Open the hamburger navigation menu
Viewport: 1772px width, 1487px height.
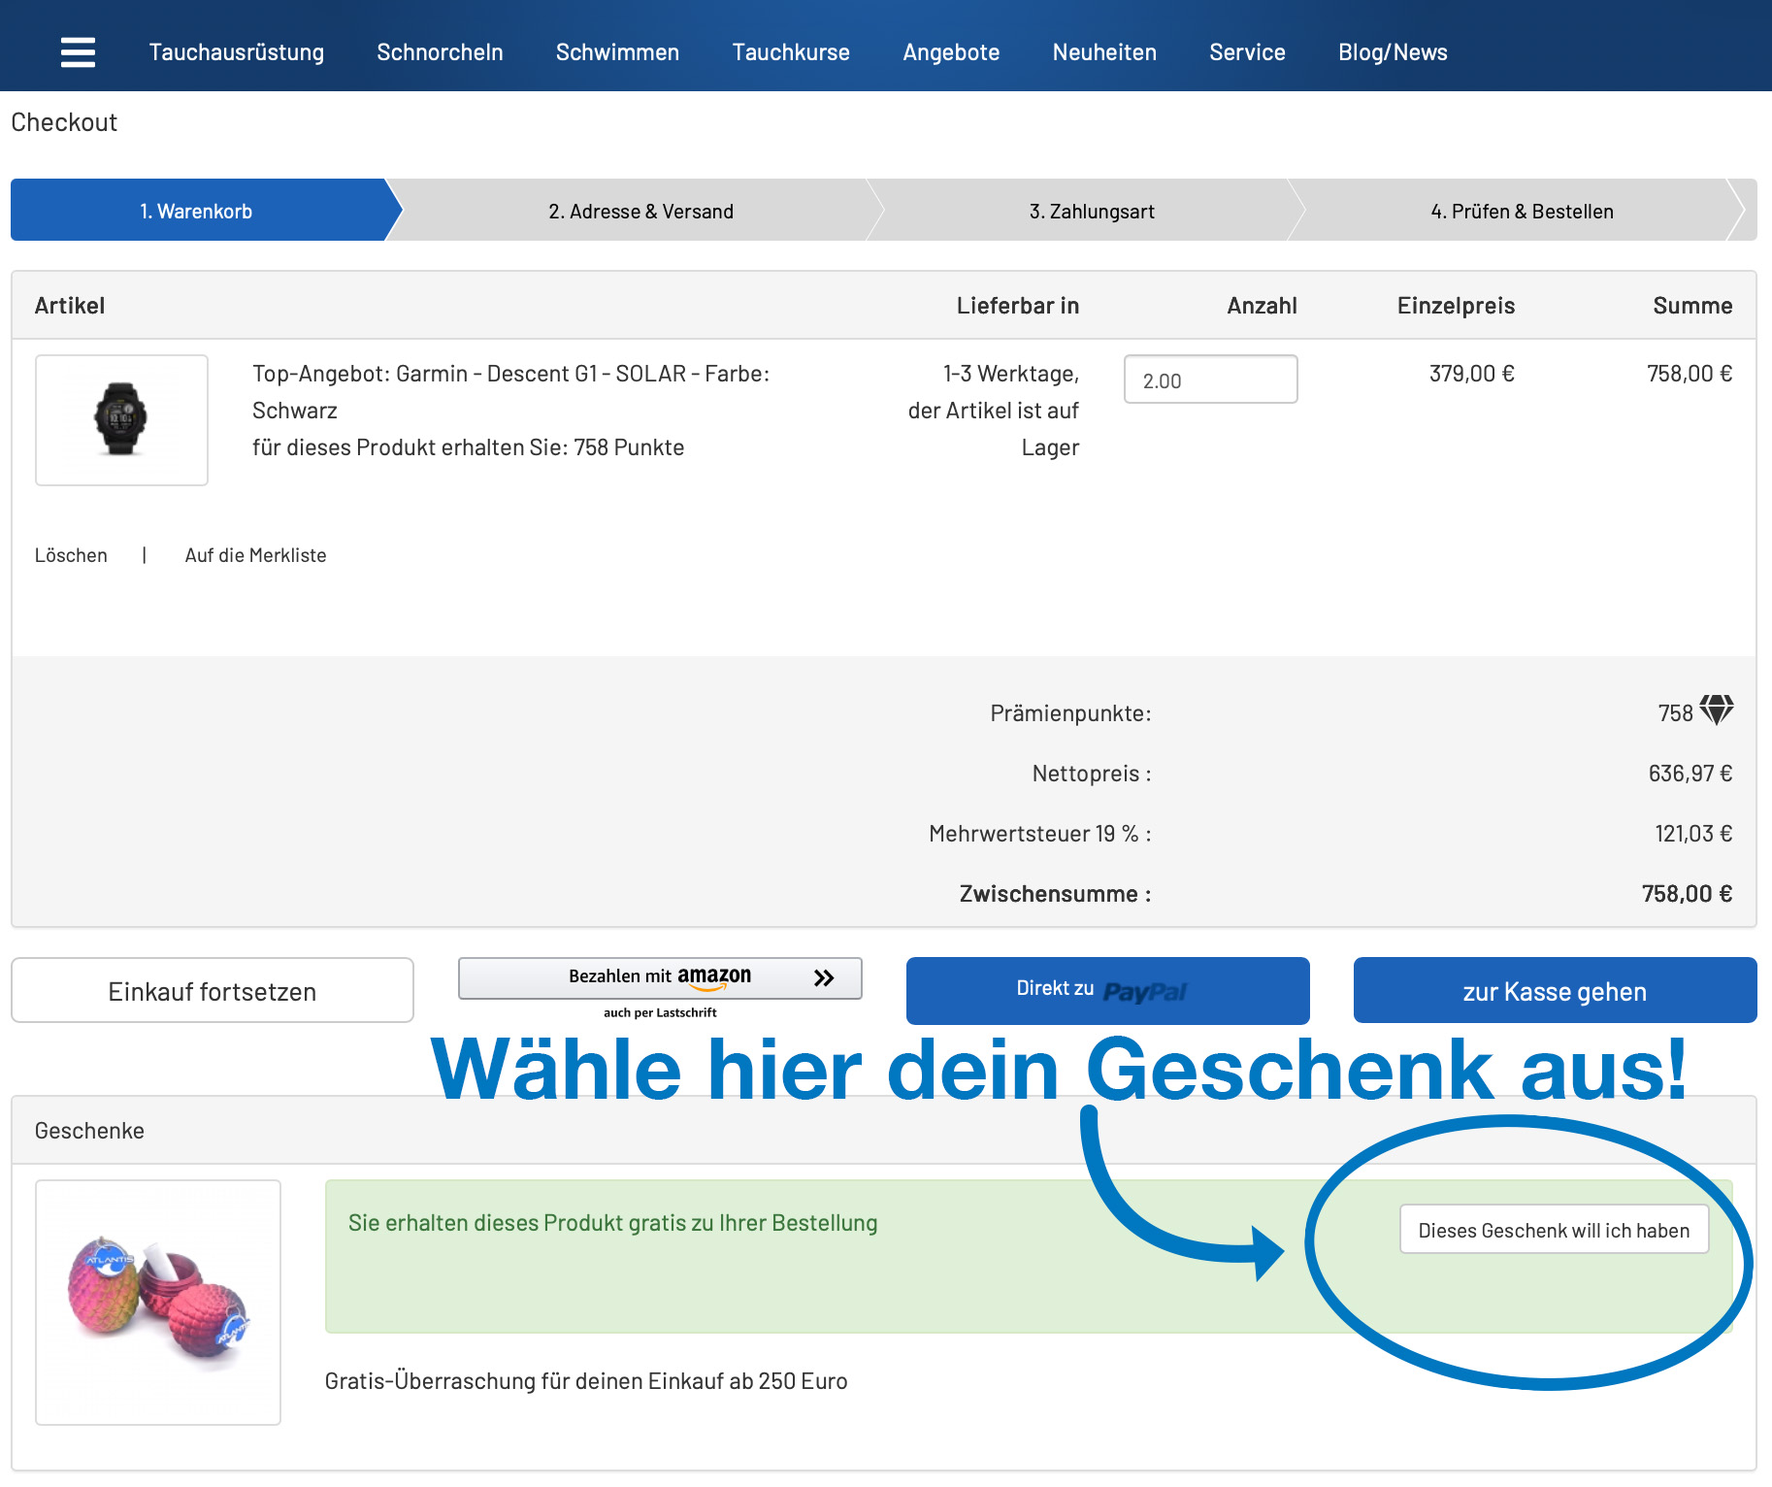78,52
